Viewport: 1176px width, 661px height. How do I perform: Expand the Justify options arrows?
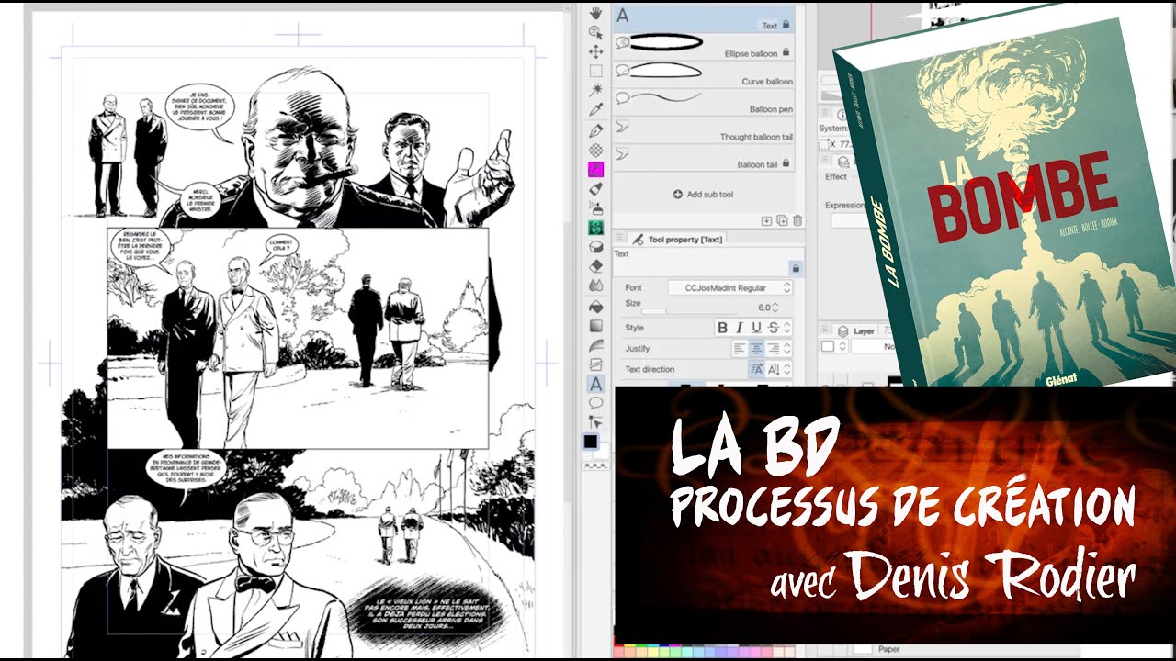(x=787, y=349)
